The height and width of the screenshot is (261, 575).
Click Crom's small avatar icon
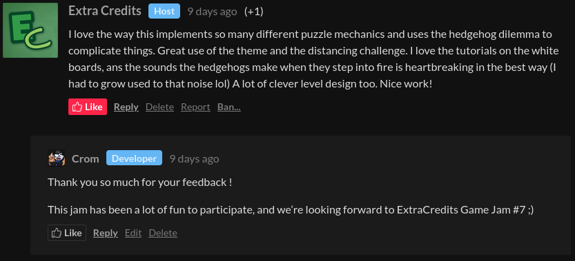coord(57,158)
